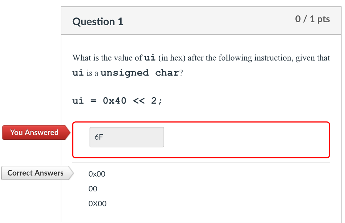Screen dimensions: 345x223
Task: Click the correct answer 0X00
Action: point(97,203)
